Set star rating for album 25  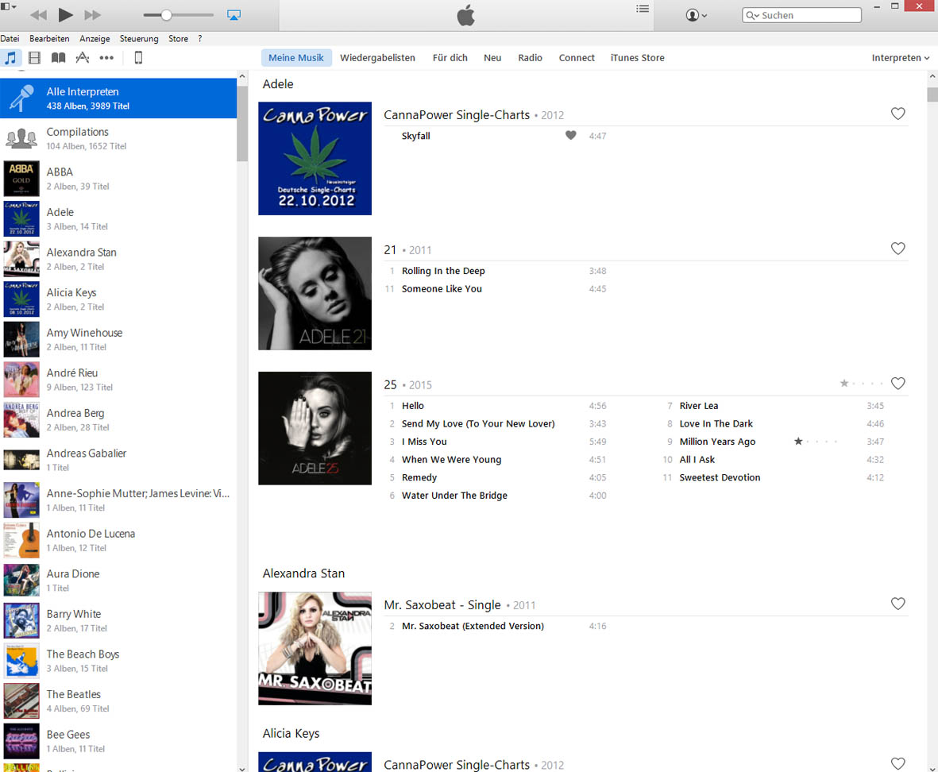[x=862, y=384]
